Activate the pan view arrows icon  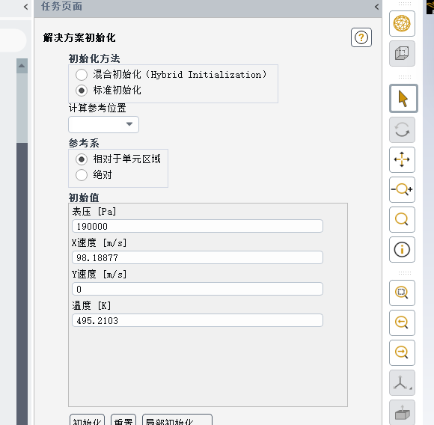tap(402, 159)
